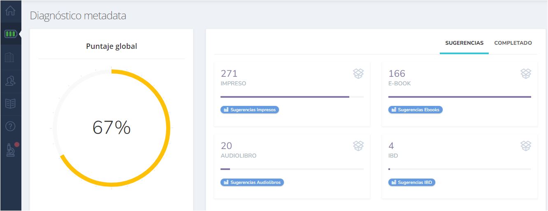The height and width of the screenshot is (211, 548).
Task: Select the green battery diagnostic icon
Action: click(x=10, y=34)
